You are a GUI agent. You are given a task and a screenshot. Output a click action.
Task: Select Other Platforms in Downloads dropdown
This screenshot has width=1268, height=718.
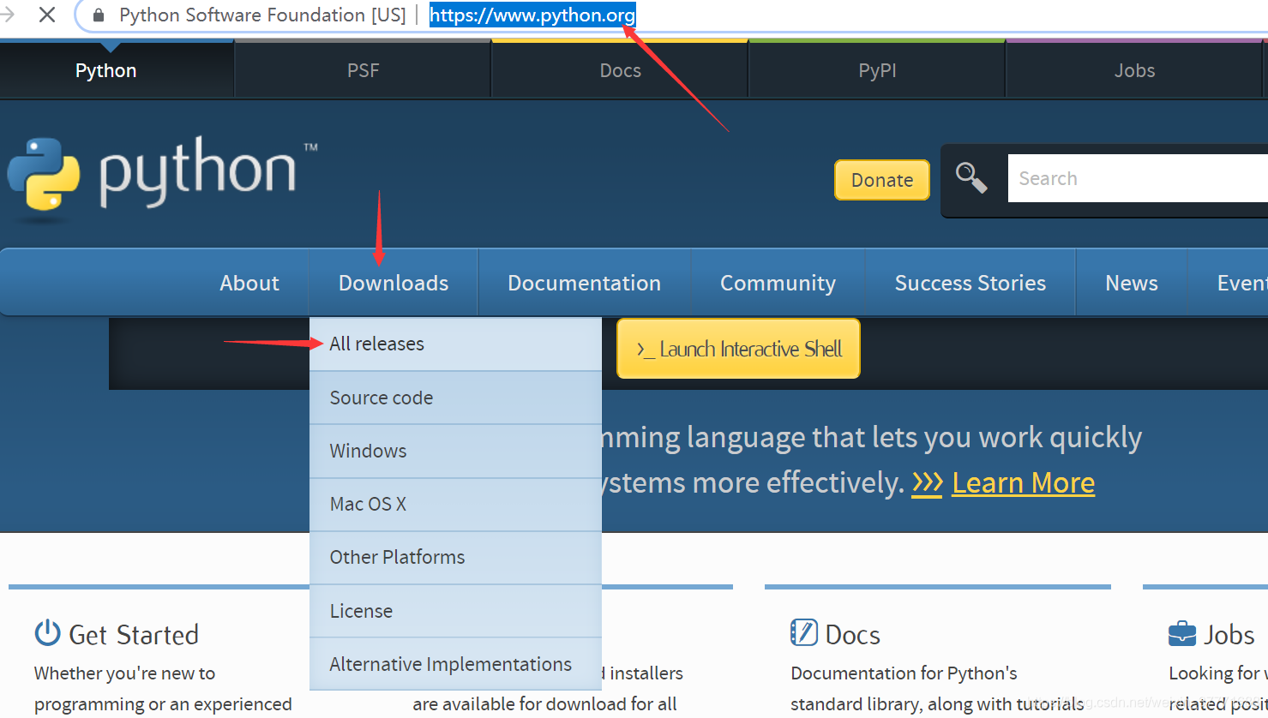coord(455,557)
